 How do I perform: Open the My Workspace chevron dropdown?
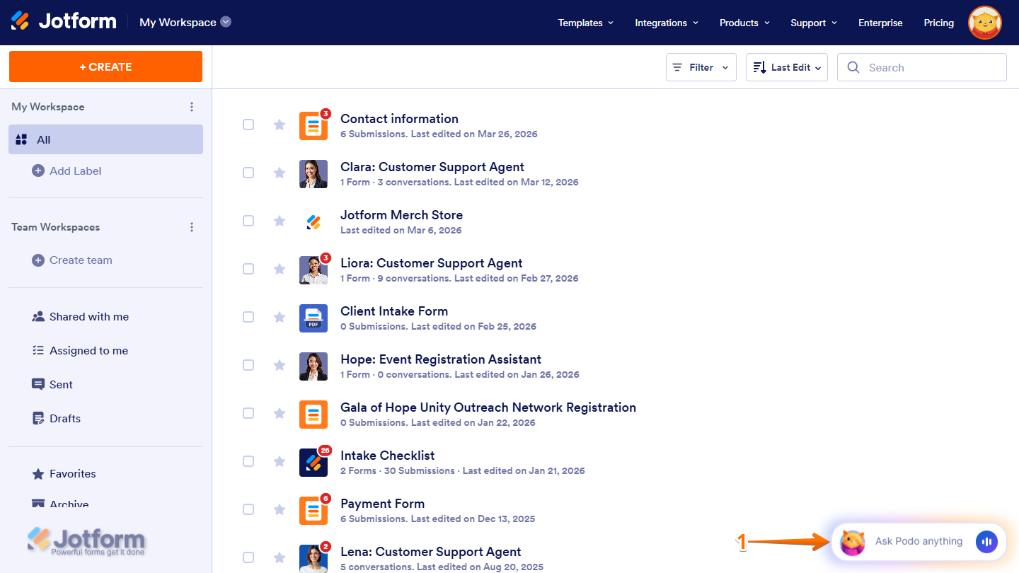point(225,22)
